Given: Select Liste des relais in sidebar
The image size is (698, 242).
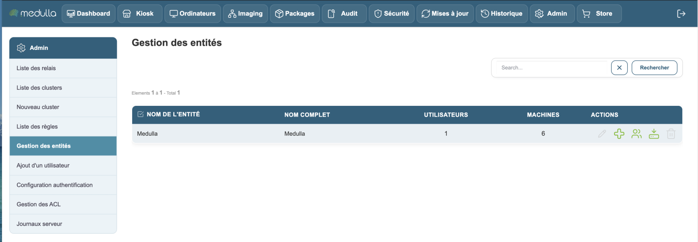Looking at the screenshot, I should (x=63, y=68).
